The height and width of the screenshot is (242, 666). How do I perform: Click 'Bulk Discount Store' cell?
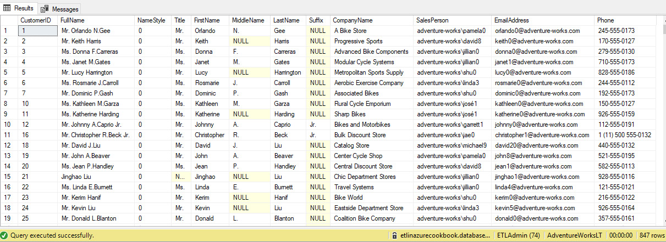click(x=372, y=135)
